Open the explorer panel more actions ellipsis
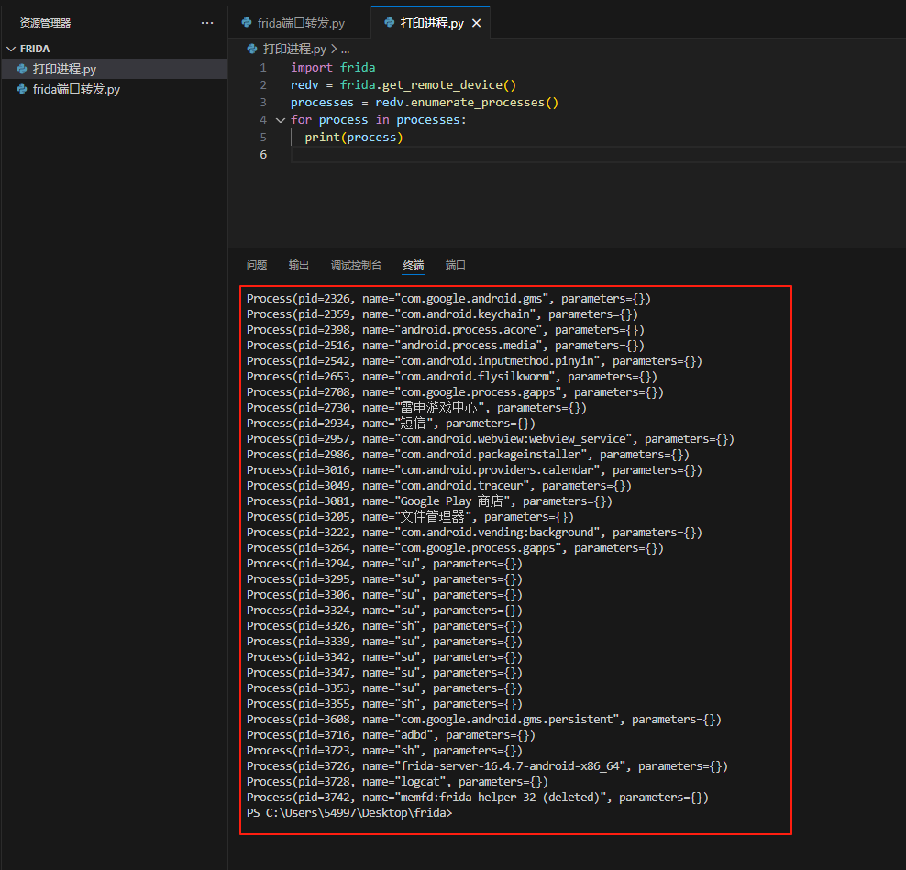The image size is (906, 870). (x=207, y=23)
